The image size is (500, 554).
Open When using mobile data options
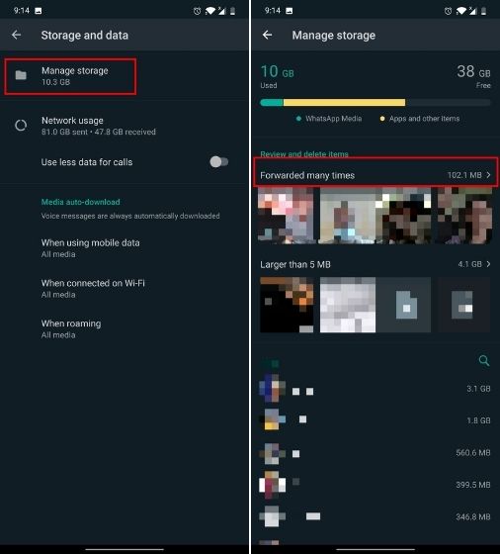click(125, 248)
